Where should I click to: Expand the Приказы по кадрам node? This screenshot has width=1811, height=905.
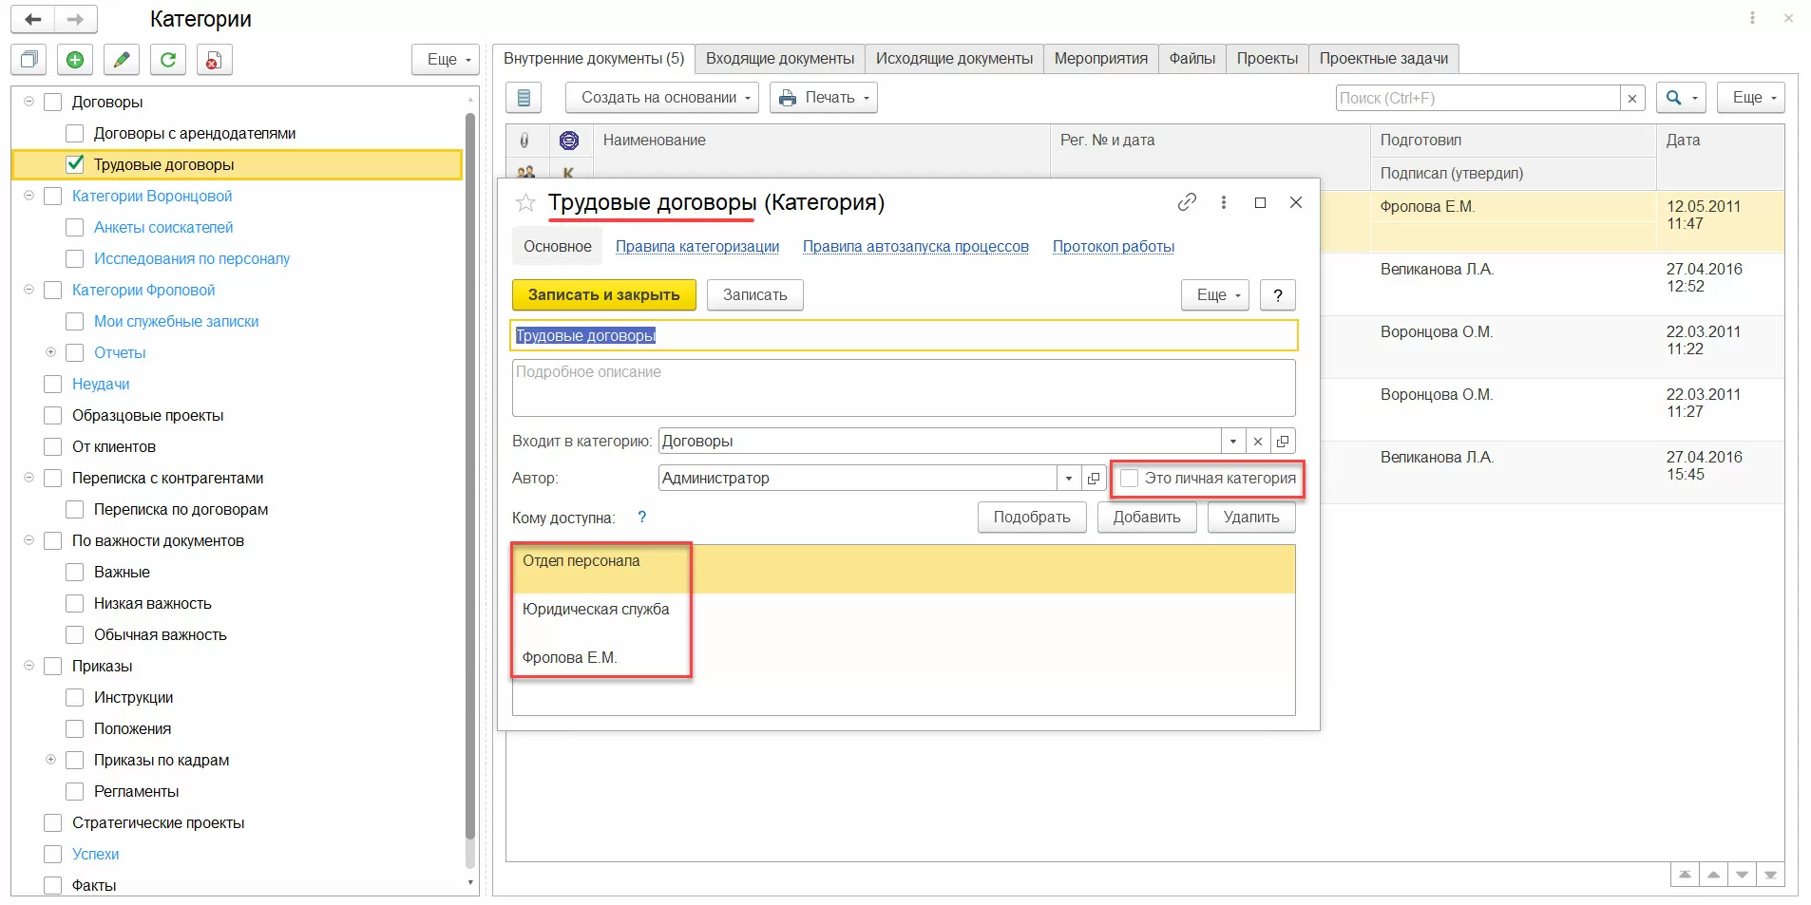(50, 760)
